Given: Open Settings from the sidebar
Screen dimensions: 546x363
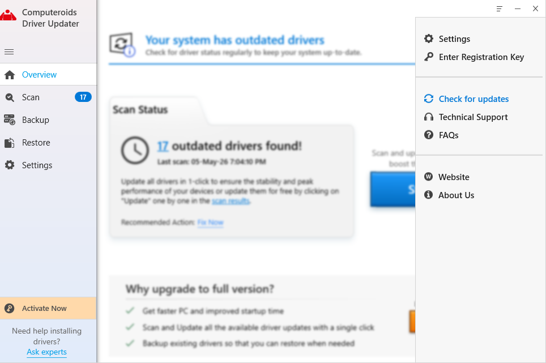Looking at the screenshot, I should tap(48, 165).
